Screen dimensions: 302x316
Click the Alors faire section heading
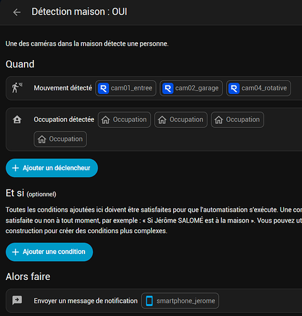(28, 277)
